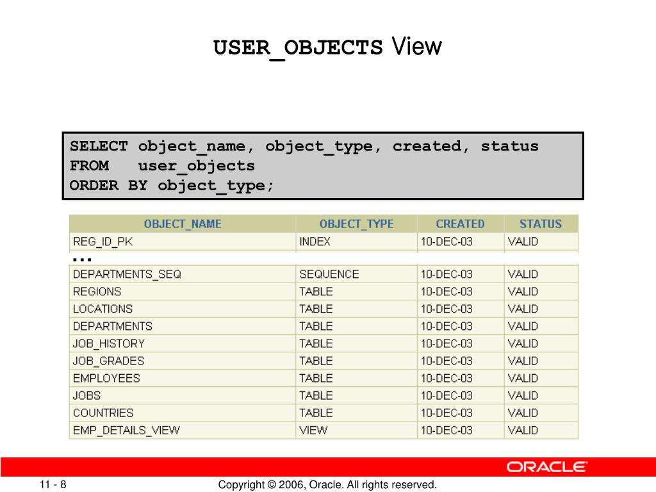Click the VALID status in the JOB_HISTORY row
The width and height of the screenshot is (656, 492).
pos(541,343)
